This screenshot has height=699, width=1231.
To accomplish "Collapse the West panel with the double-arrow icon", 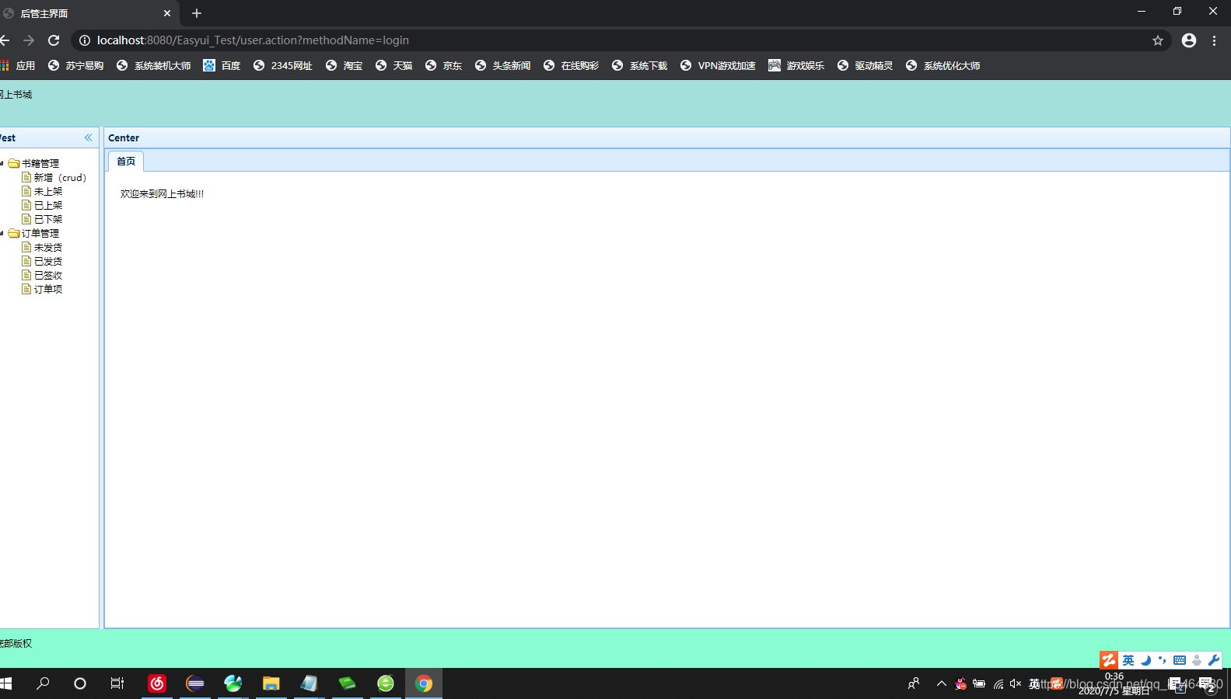I will tap(88, 137).
